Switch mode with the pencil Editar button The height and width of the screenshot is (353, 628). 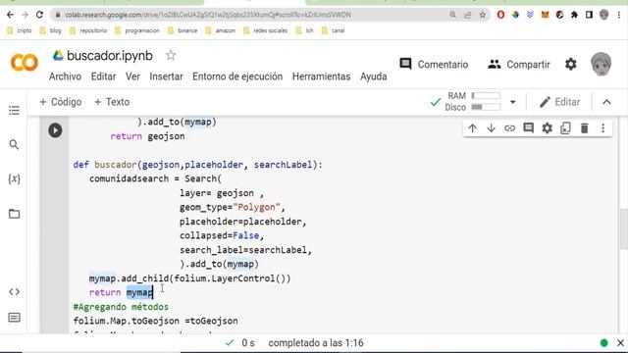click(559, 102)
